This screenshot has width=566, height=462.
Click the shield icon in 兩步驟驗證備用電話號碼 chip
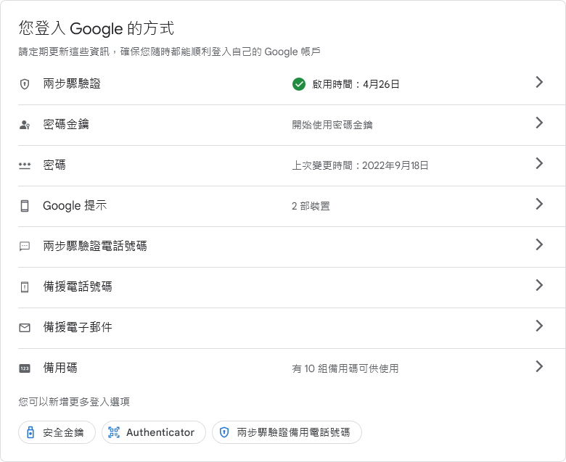coord(224,432)
